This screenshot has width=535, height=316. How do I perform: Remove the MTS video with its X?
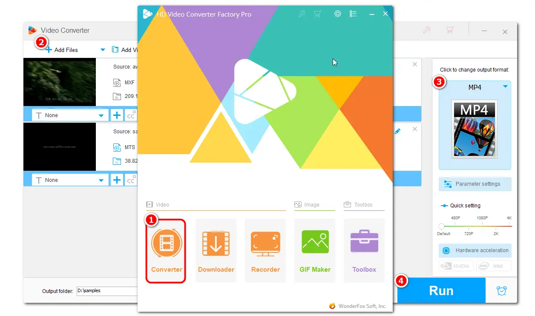point(415,129)
